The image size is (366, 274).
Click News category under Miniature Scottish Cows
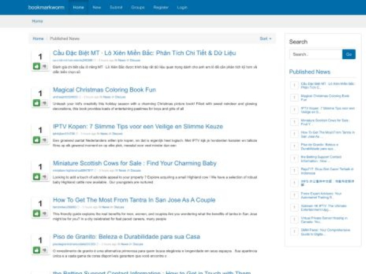122,170
